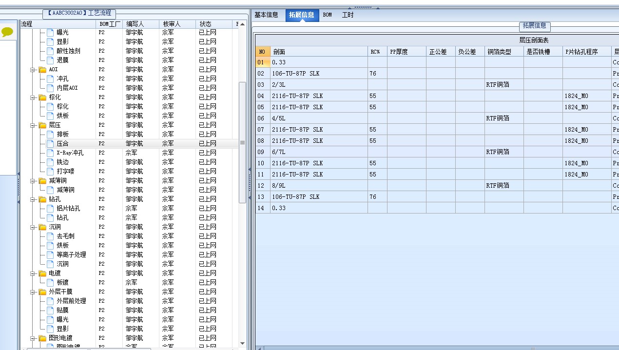The height and width of the screenshot is (350, 619).
Task: Click document icon beside 板镀
Action: tap(50, 283)
